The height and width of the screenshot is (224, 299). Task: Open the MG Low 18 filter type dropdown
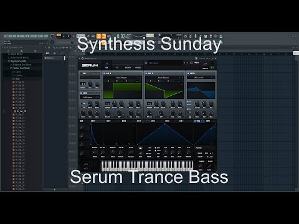pyautogui.click(x=199, y=78)
